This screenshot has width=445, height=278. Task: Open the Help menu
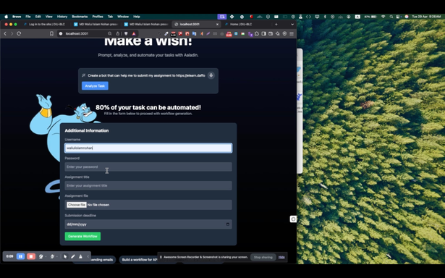click(137, 17)
